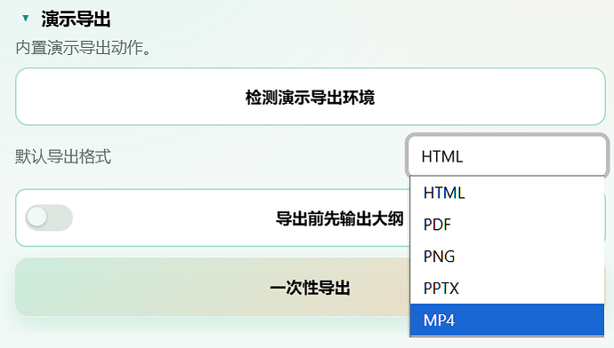Viewport: 614px width, 348px height.
Task: Choose PDF from the export format list
Action: (x=507, y=225)
